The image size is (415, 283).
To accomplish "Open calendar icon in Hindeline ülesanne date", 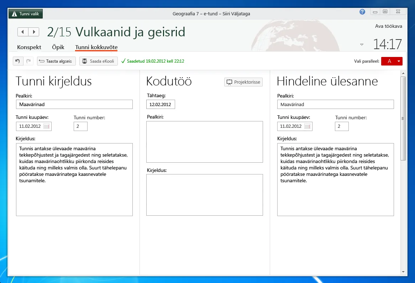I will tap(307, 126).
